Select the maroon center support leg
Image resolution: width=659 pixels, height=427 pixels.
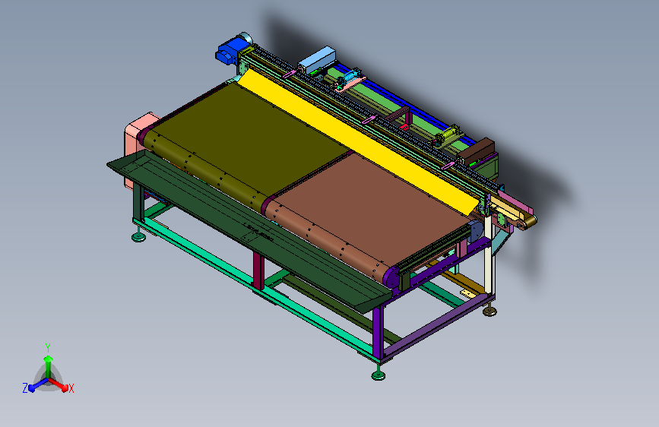[x=258, y=270]
